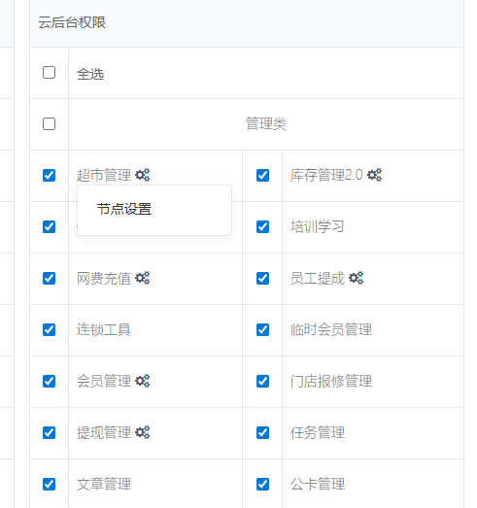
Task: Uncheck the 库存管理2.0 checkbox
Action: click(x=262, y=175)
